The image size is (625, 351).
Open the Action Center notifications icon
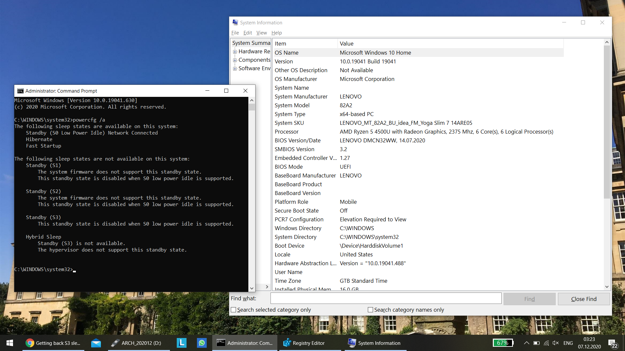click(612, 343)
